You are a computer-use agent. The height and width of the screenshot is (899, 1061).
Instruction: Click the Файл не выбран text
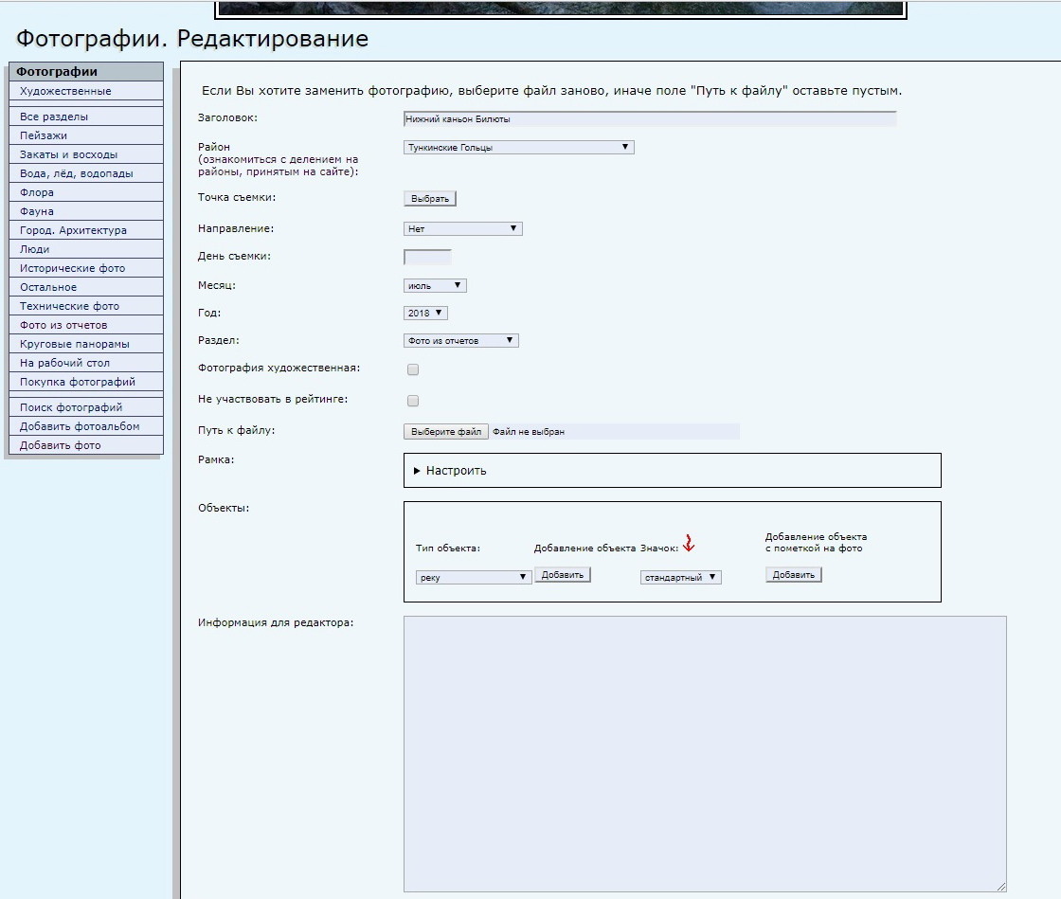[x=529, y=432]
